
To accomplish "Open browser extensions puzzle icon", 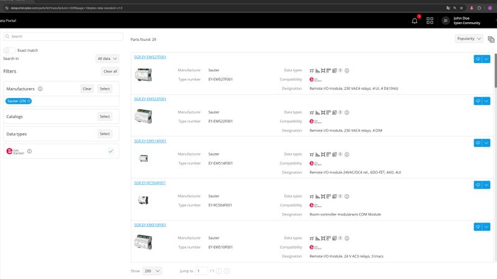I will coord(479,8).
